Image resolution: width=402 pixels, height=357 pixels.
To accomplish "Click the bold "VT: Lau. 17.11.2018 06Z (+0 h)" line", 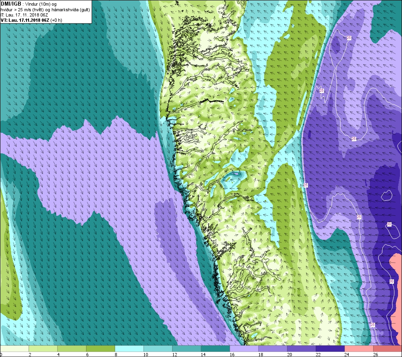I will (x=31, y=20).
